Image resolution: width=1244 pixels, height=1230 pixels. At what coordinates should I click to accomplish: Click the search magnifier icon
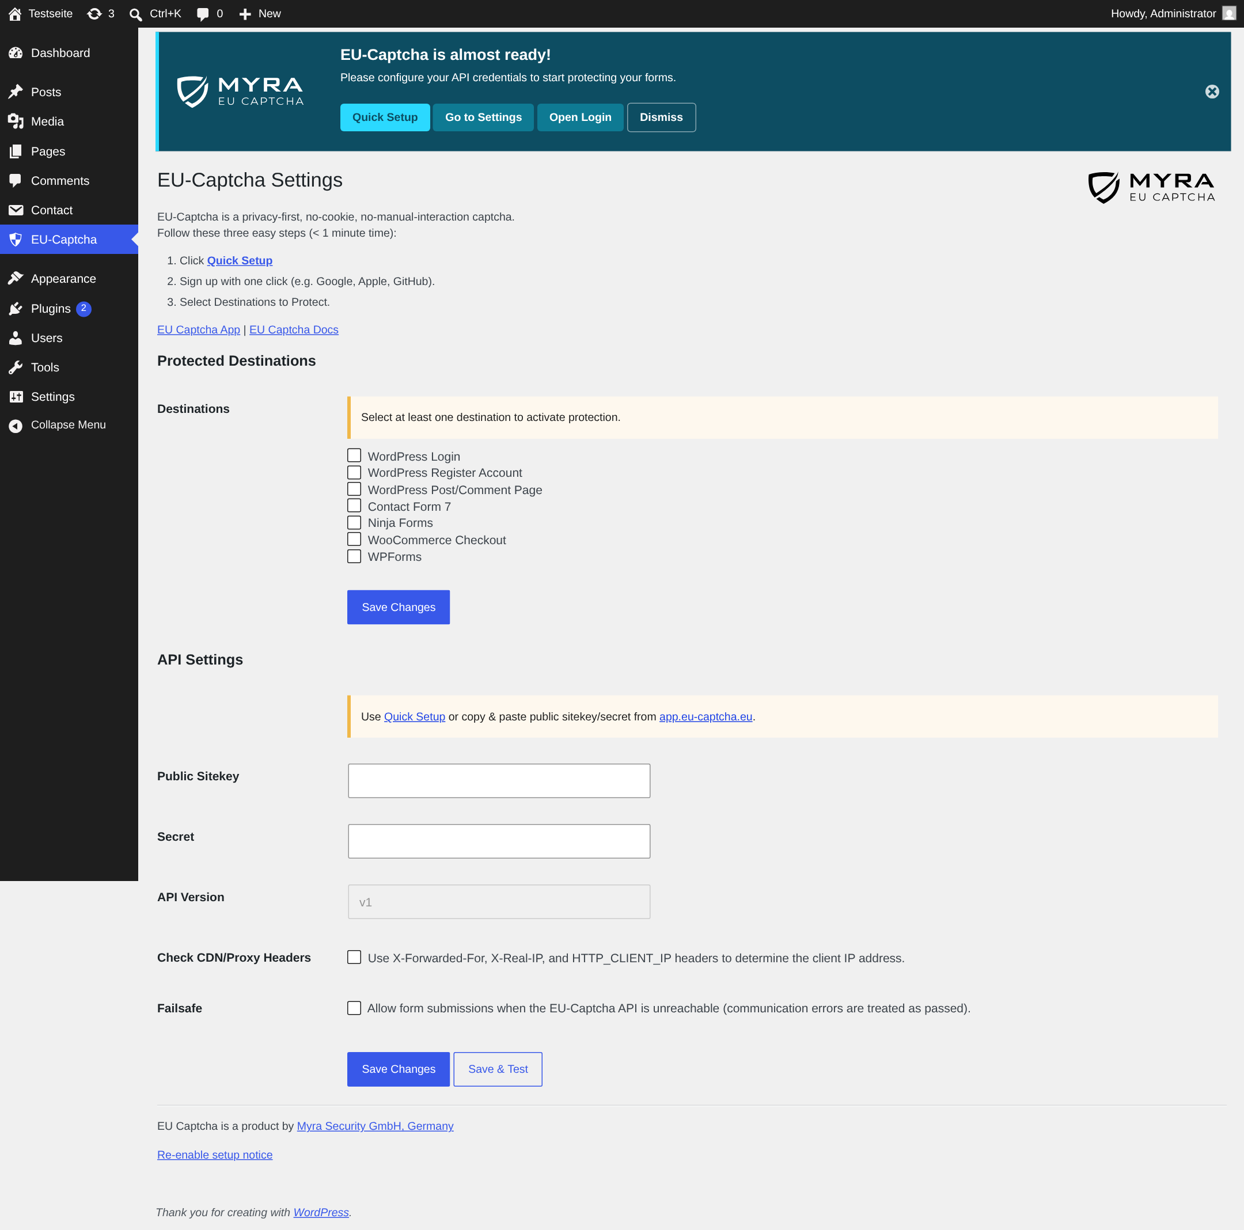pos(135,13)
